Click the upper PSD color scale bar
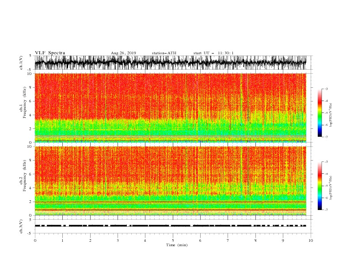Image resolution: width=350 pixels, height=270 pixels. [x=320, y=113]
